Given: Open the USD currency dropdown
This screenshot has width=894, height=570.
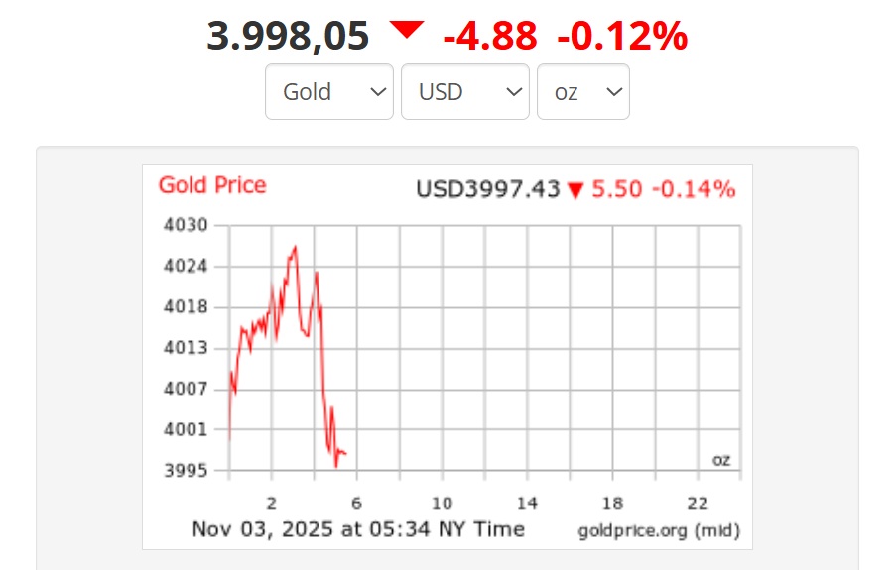Looking at the screenshot, I should [464, 92].
